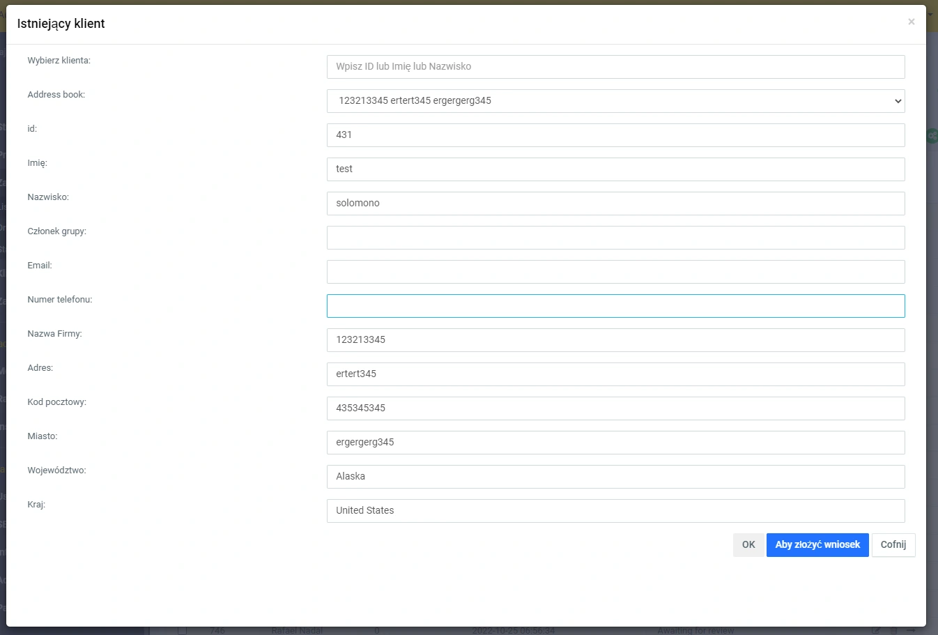This screenshot has height=635, width=938.
Task: Focus the Email input field
Action: [x=615, y=272]
